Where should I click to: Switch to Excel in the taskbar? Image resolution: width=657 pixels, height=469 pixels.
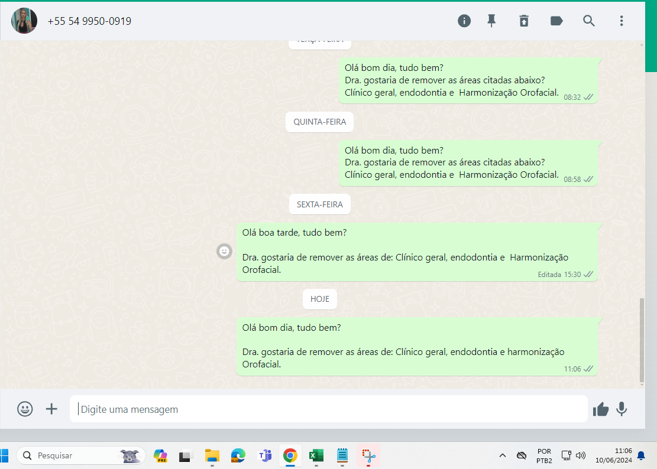tap(316, 455)
